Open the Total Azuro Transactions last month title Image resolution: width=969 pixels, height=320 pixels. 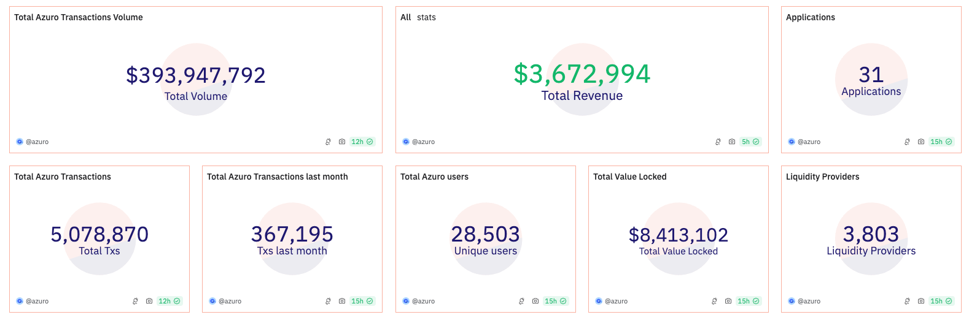tap(278, 177)
